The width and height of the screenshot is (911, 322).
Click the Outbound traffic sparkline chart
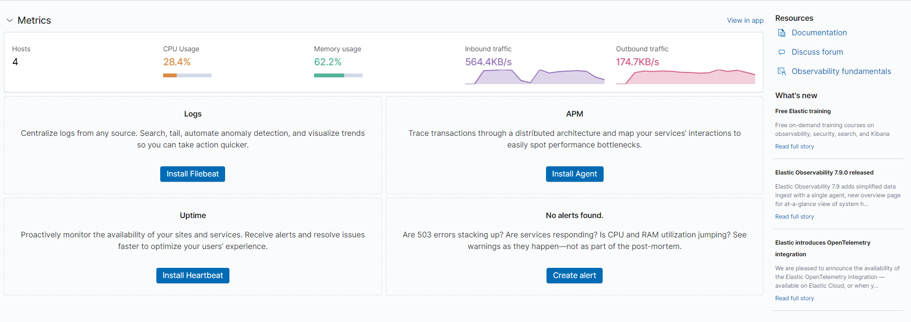[685, 77]
